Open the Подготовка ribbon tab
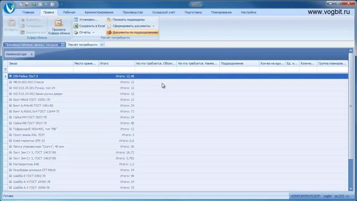Viewport: 357px width, 201px height. click(x=193, y=12)
